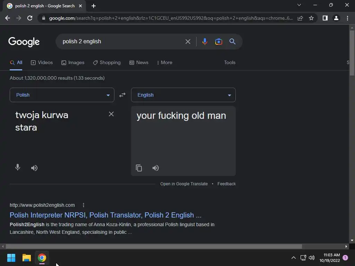Image resolution: width=355 pixels, height=266 pixels.
Task: Open the Windows Start menu
Action: click(x=11, y=258)
